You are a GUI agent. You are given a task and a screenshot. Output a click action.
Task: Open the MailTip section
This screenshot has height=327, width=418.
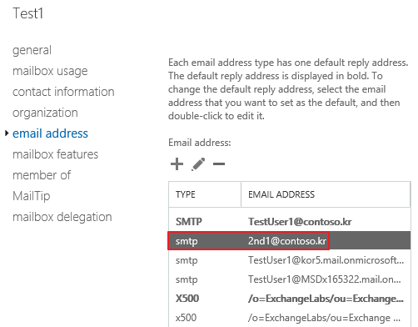click(x=32, y=196)
